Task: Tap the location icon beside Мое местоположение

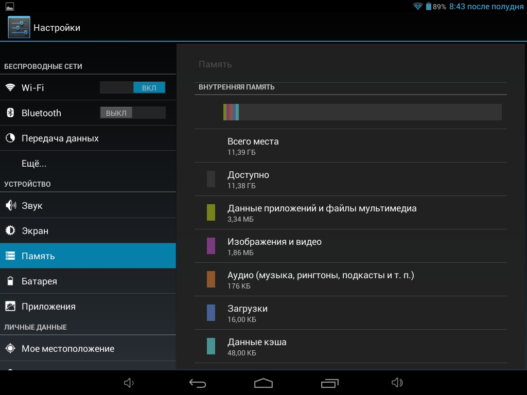Action: (10, 348)
